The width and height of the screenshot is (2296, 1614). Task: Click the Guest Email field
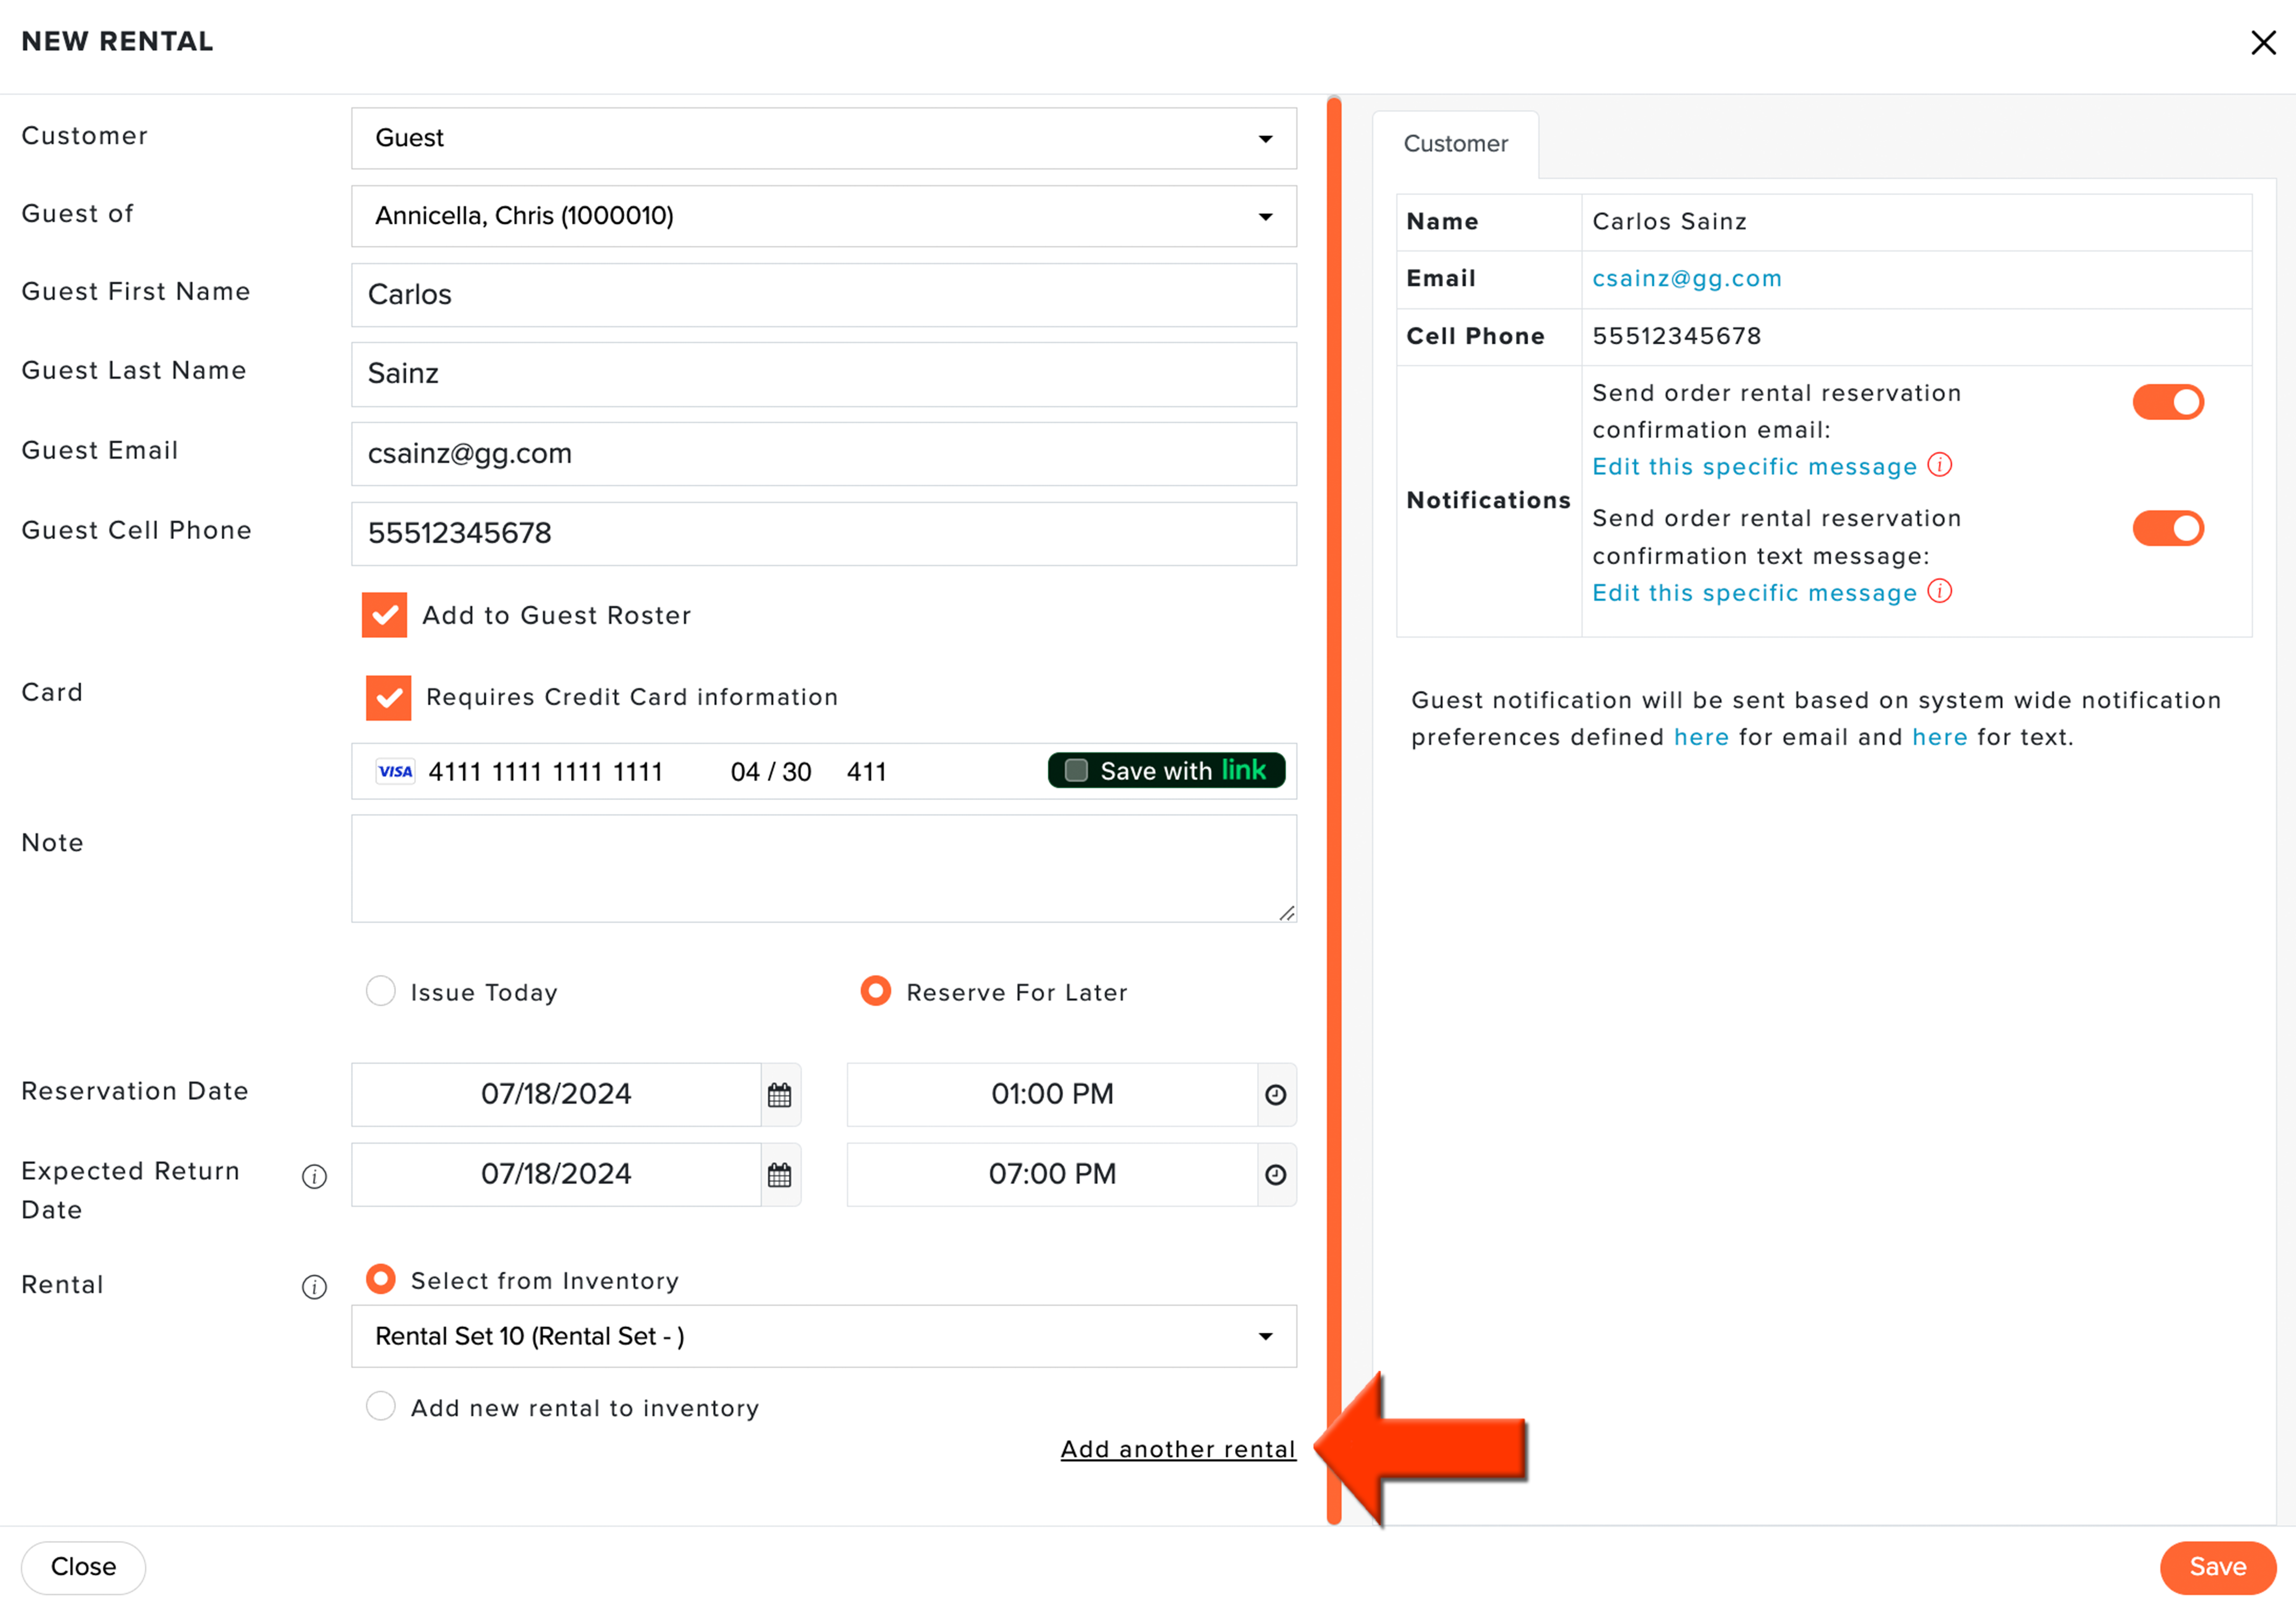pos(824,454)
